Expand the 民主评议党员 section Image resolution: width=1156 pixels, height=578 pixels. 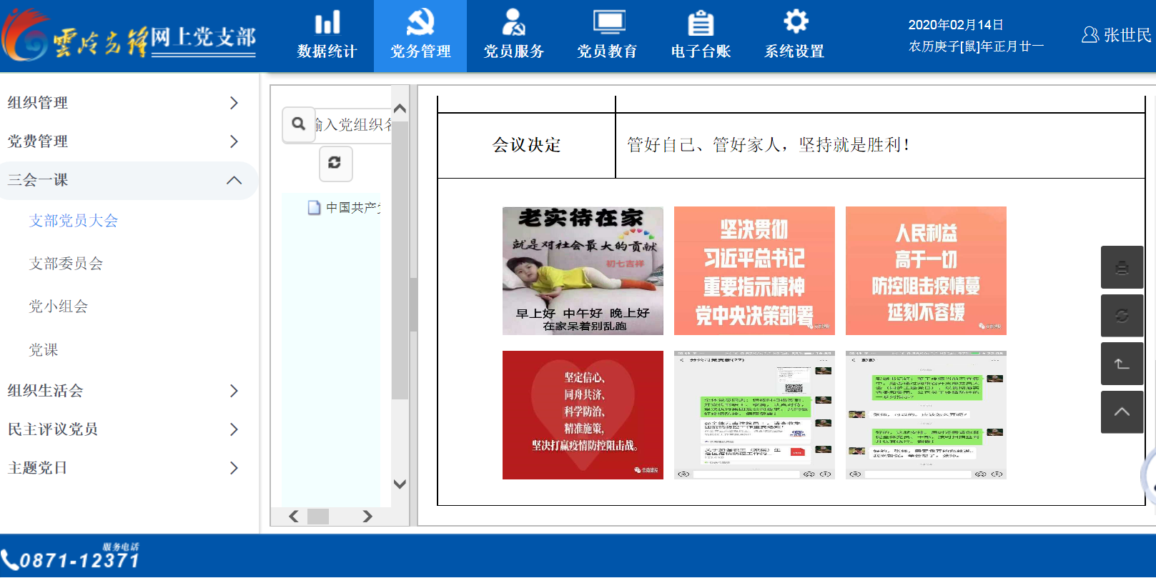coord(123,429)
